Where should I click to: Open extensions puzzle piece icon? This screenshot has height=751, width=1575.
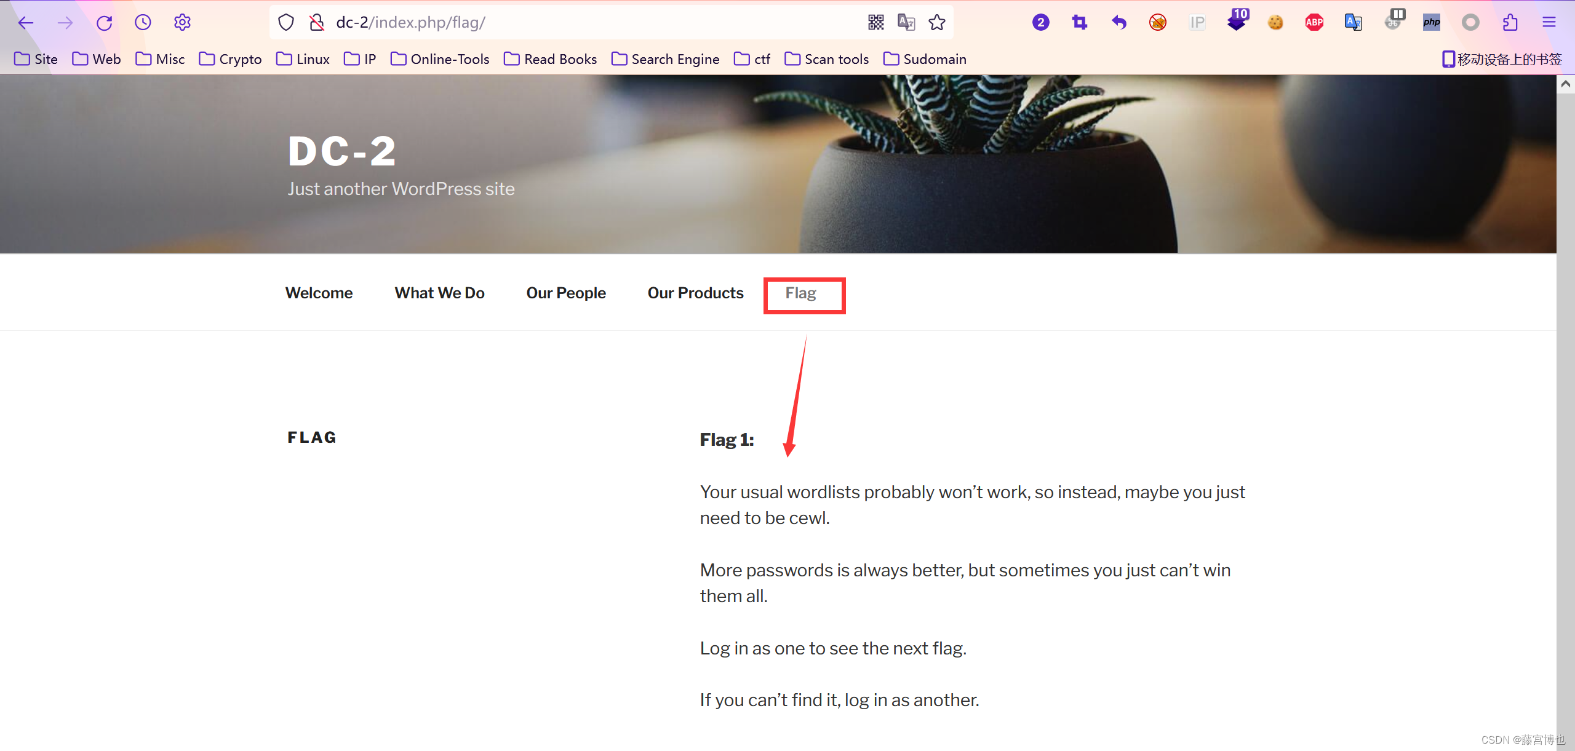pos(1510,23)
